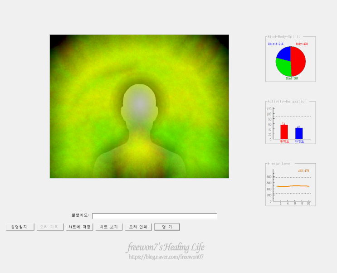Click the 촬영메모 label text
The image size is (337, 273).
[80, 215]
